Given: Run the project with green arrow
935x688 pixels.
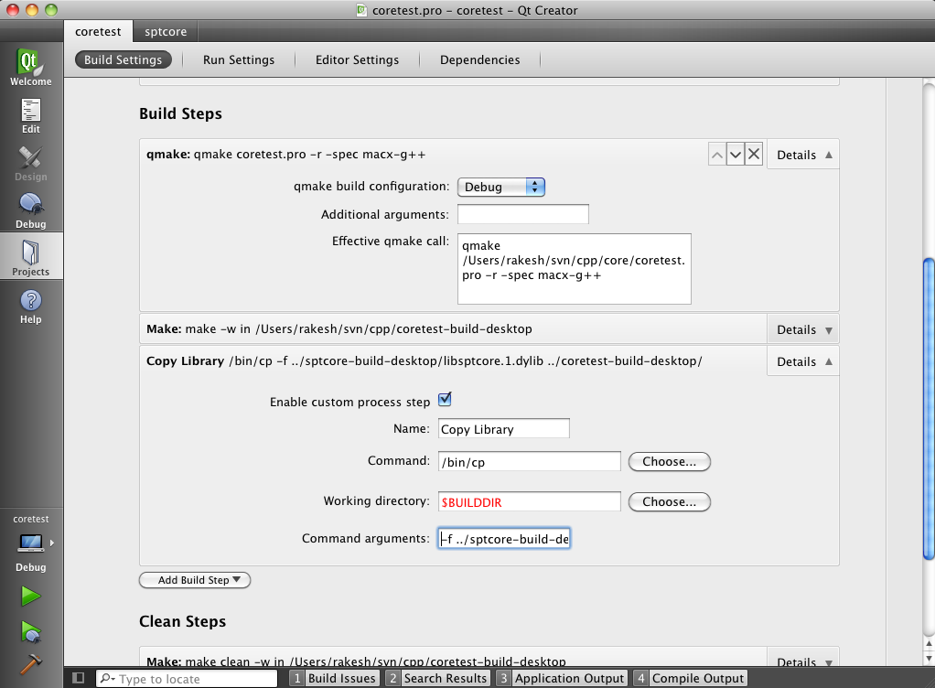Looking at the screenshot, I should pyautogui.click(x=31, y=596).
